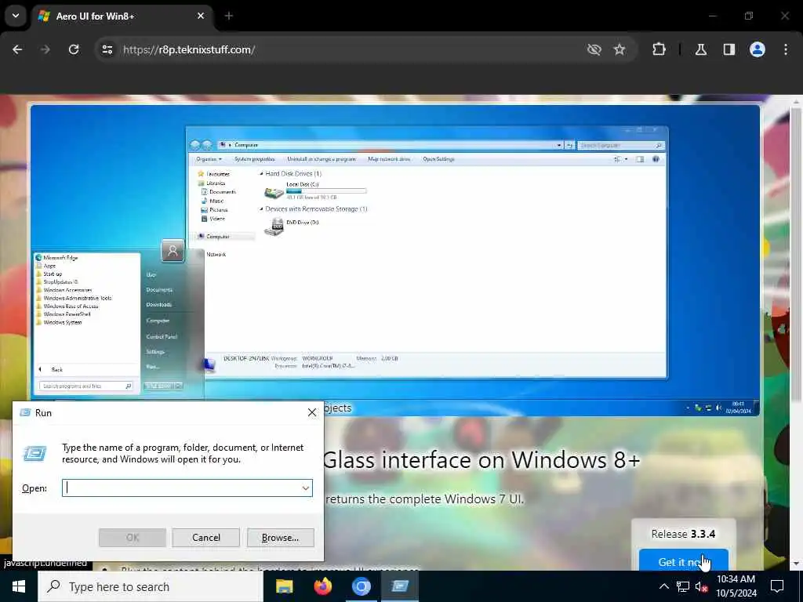This screenshot has height=602, width=803.
Task: Open the tab search dropdown arrow
Action: (x=16, y=16)
